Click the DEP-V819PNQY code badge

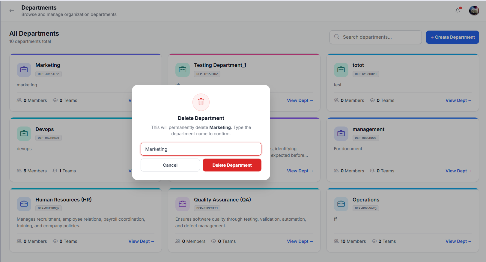click(x=49, y=208)
